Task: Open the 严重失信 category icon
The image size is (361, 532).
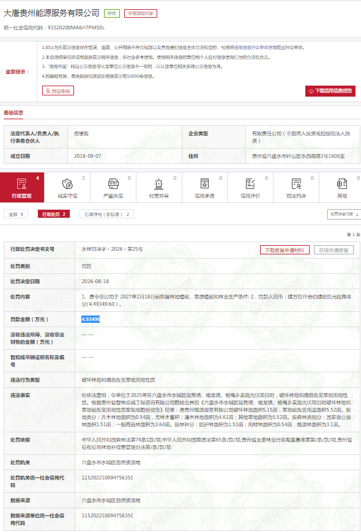Action: 113,184
